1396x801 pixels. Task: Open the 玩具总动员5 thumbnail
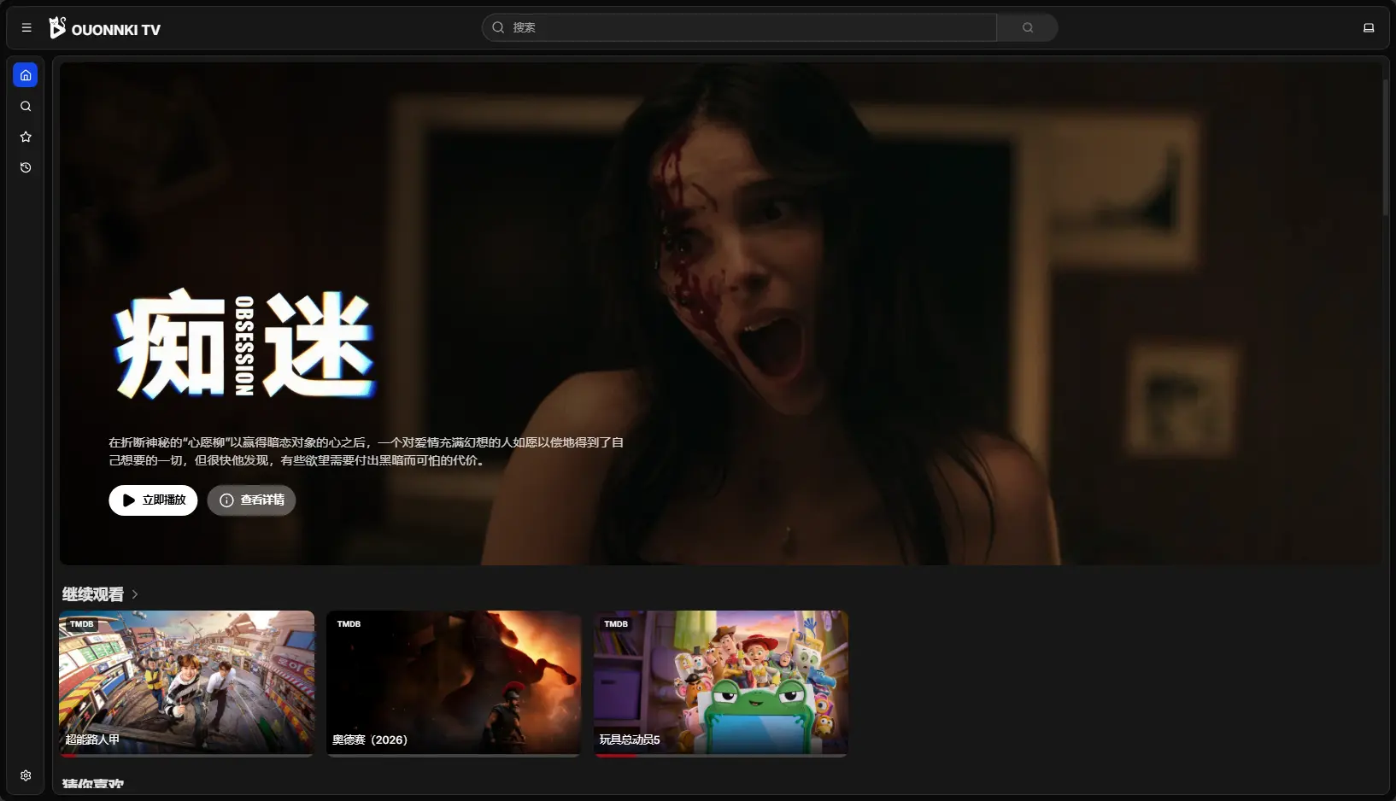point(721,682)
